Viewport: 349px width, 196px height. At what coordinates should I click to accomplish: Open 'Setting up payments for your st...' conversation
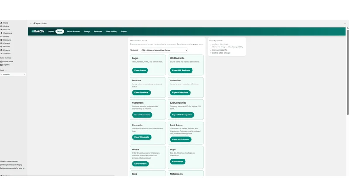[x=13, y=168]
